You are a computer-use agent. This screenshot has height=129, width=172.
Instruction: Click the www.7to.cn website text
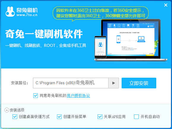click(x=27, y=15)
